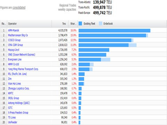Select the 341,833 Teu value
Screen dimensions: 167x125
[64, 74]
